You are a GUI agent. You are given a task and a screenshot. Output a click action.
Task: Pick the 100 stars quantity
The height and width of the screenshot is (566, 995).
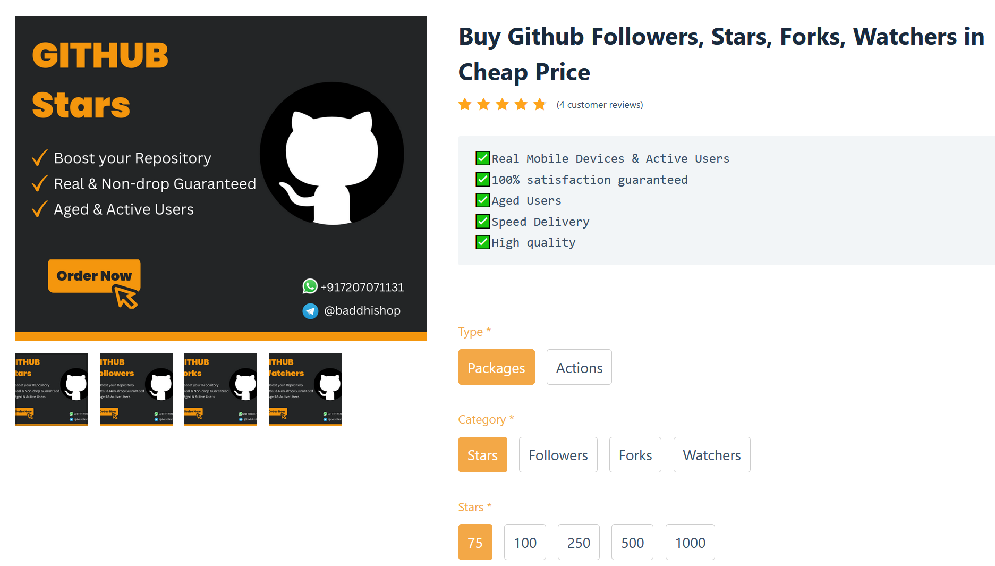coord(525,542)
